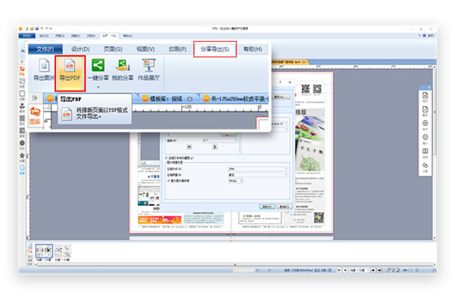Click the book icon in the right panel
Viewport: 455px width, 299px height.
(425, 151)
